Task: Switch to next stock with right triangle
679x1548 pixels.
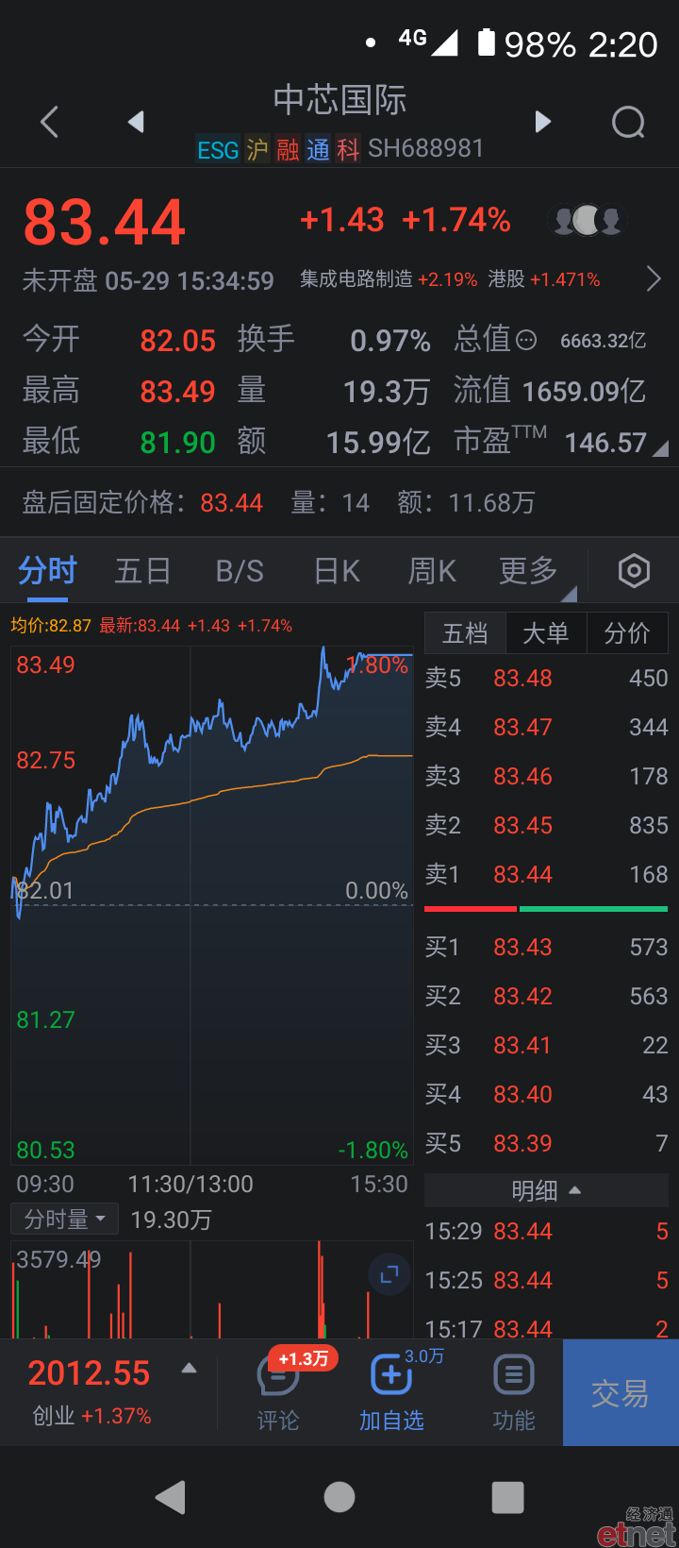Action: click(x=542, y=121)
